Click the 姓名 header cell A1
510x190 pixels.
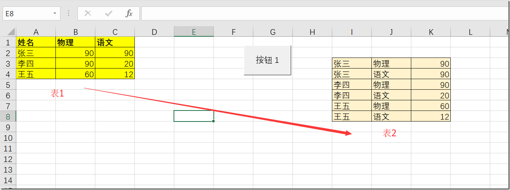[36, 42]
